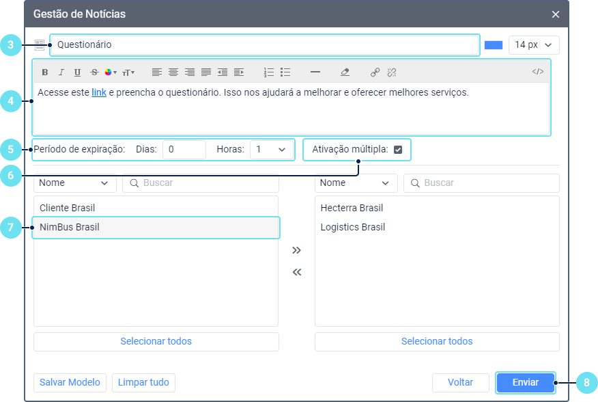The width and height of the screenshot is (598, 402).
Task: Expand the Horas dropdown
Action: coord(272,150)
